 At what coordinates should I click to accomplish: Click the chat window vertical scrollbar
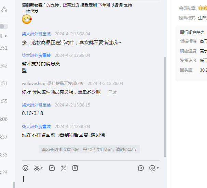pyautogui.click(x=165, y=107)
